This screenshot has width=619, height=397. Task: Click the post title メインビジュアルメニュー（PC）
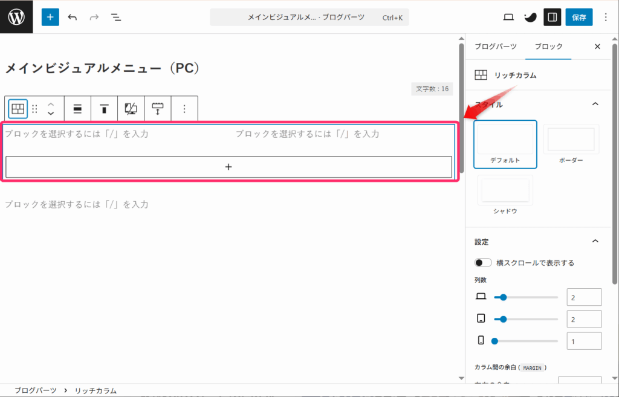pos(103,68)
